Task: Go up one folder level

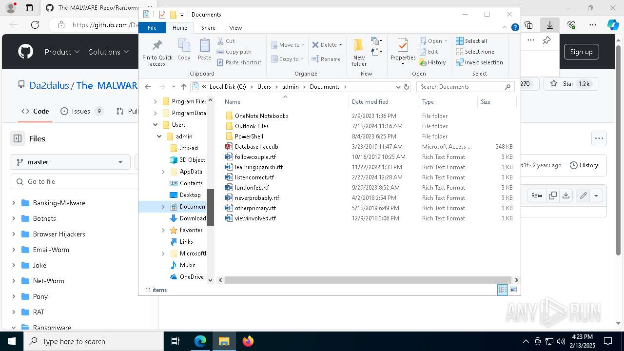Action: 183,87
